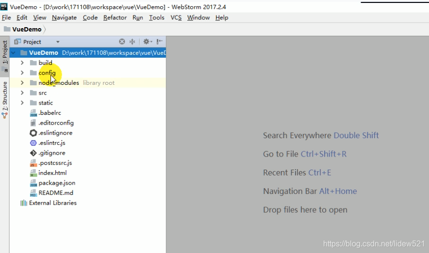Click the index.html file icon

point(33,173)
